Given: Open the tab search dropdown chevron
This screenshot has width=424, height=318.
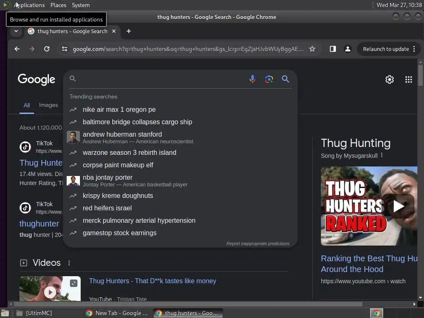Looking at the screenshot, I should 16,31.
